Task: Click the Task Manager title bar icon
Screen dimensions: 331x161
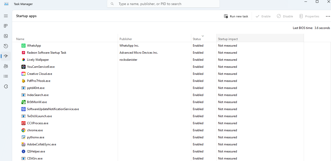Action: click(x=6, y=4)
